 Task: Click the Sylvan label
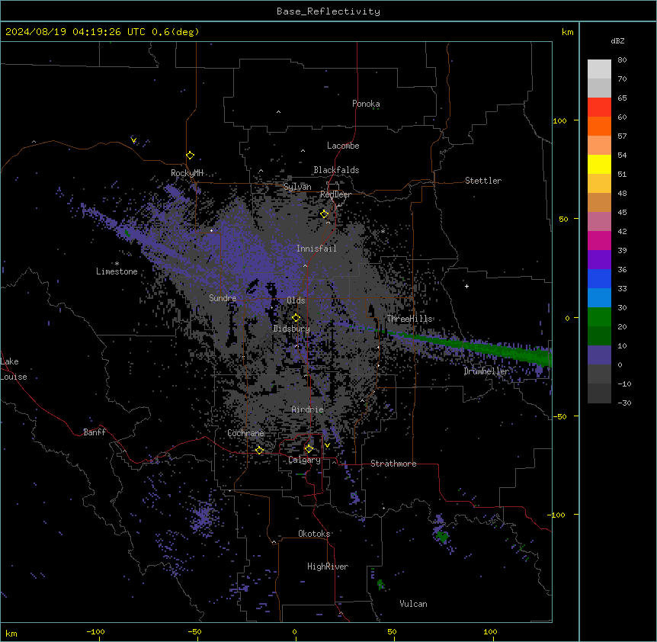click(297, 187)
